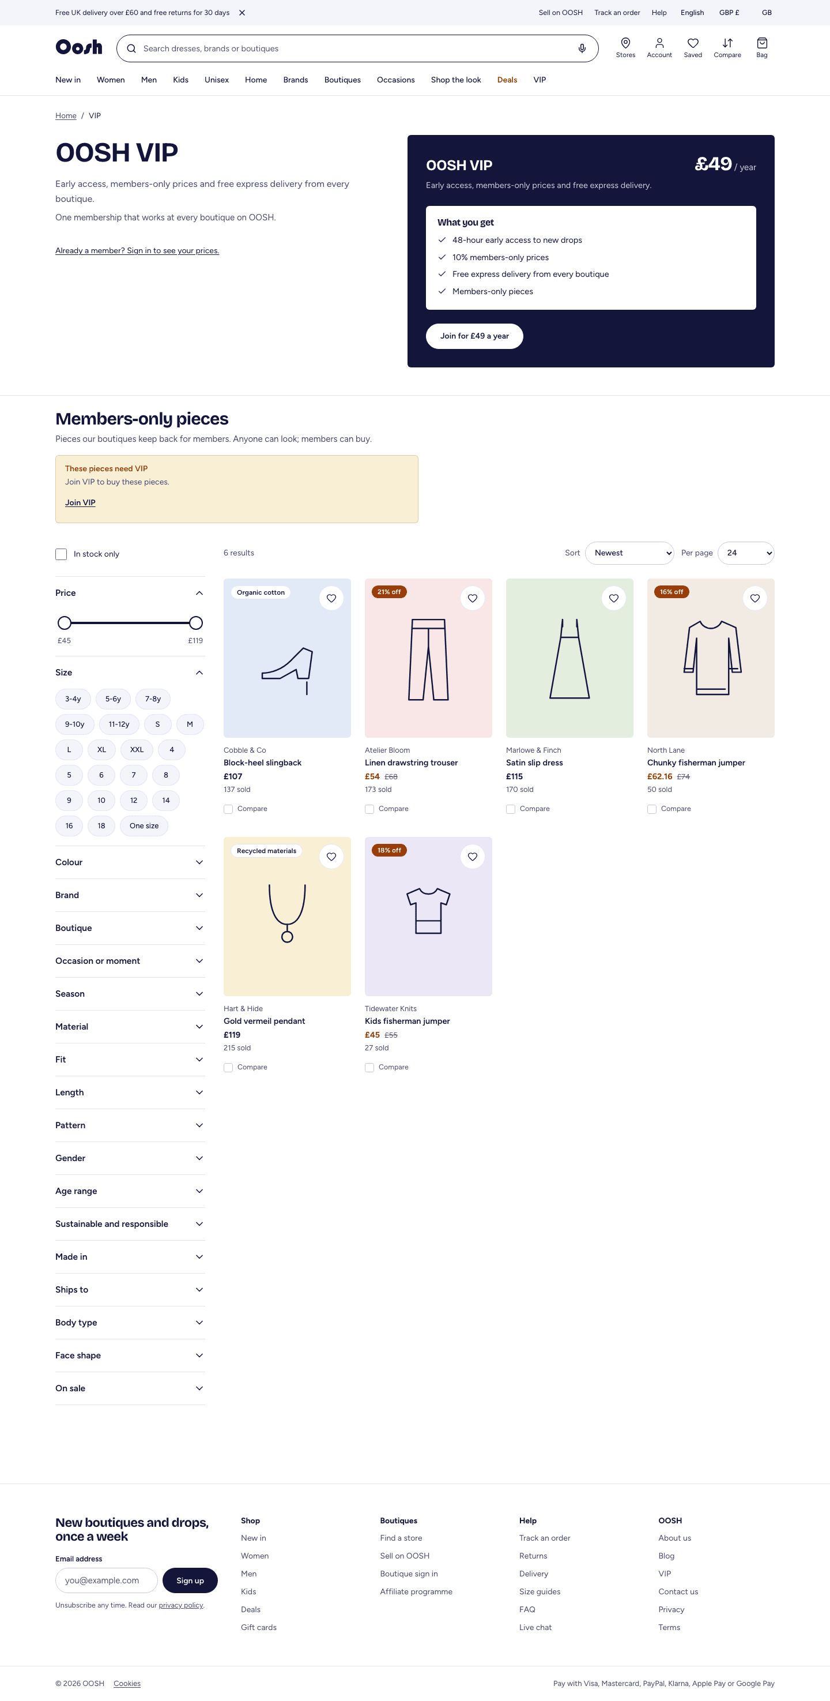Image resolution: width=830 pixels, height=1701 pixels.
Task: Click the Sign up newsletter button
Action: click(x=190, y=1580)
